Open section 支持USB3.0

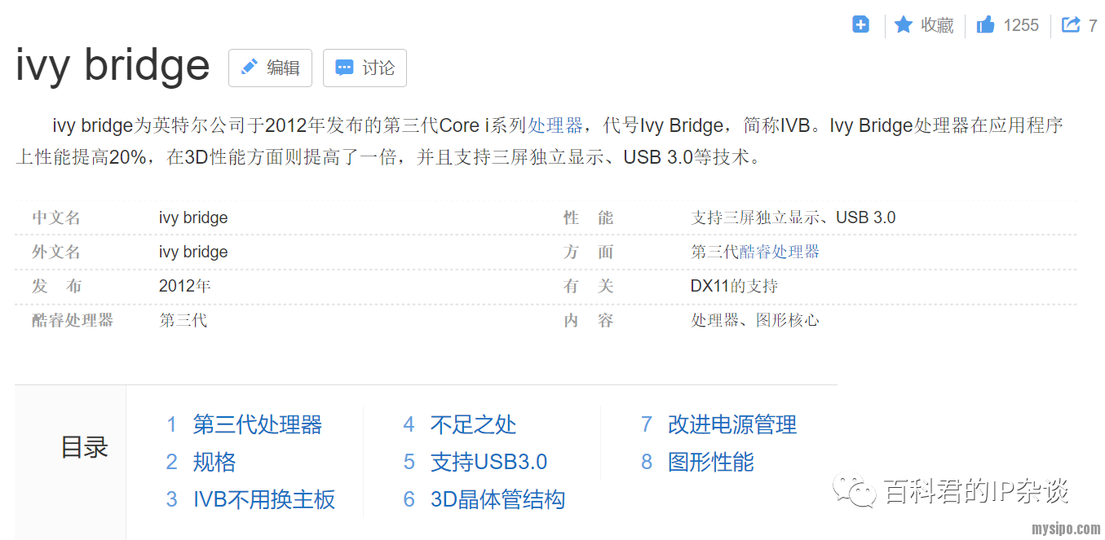488,462
